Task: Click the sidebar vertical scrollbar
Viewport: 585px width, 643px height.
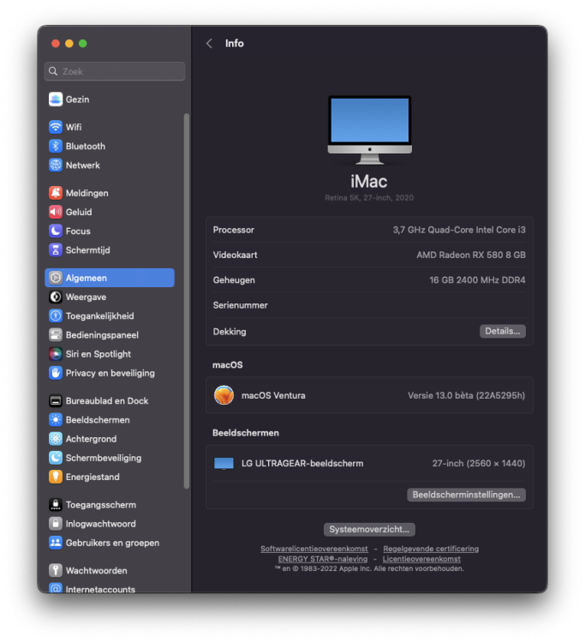Action: (187, 302)
